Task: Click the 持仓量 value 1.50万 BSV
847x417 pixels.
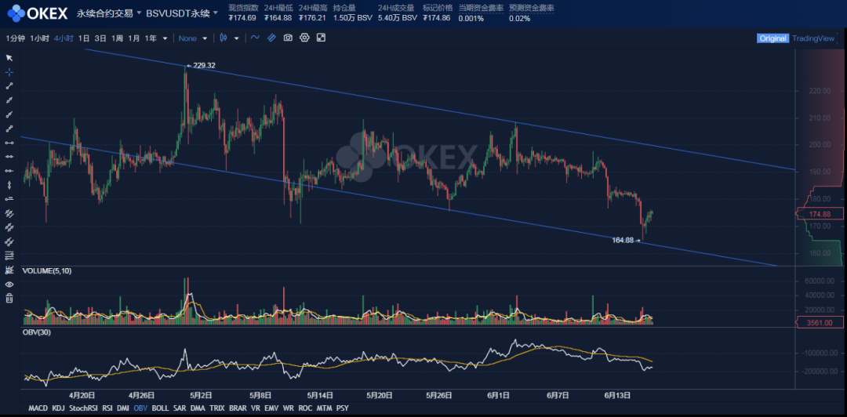Action: click(353, 18)
